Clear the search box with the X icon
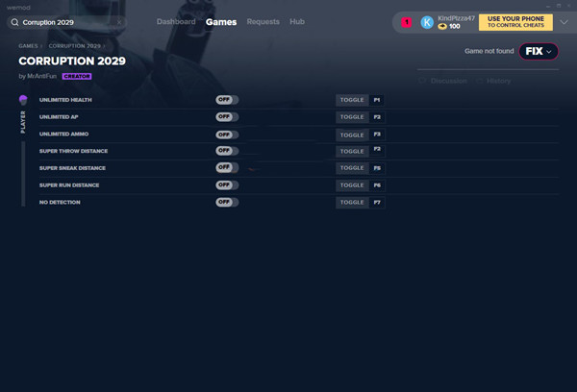577x392 pixels. coord(120,21)
